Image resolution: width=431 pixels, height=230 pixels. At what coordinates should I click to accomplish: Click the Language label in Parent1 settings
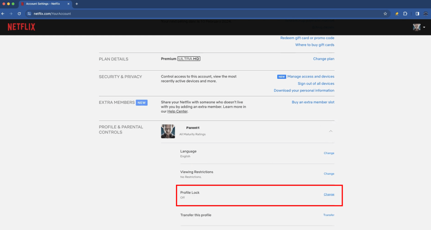[188, 152]
